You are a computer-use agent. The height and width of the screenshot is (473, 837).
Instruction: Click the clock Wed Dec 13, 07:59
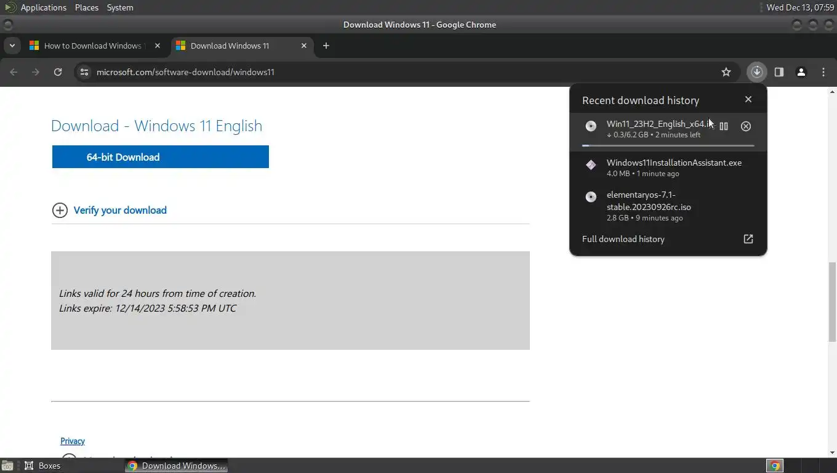(800, 7)
